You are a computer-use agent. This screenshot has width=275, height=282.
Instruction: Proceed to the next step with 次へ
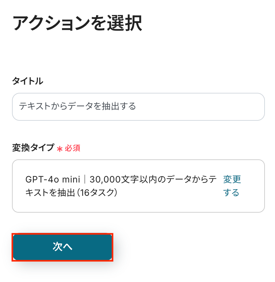62,247
